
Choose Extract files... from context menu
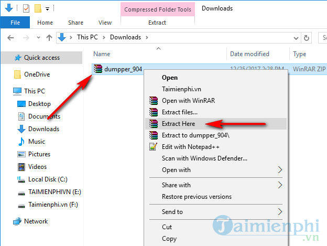[x=179, y=112]
